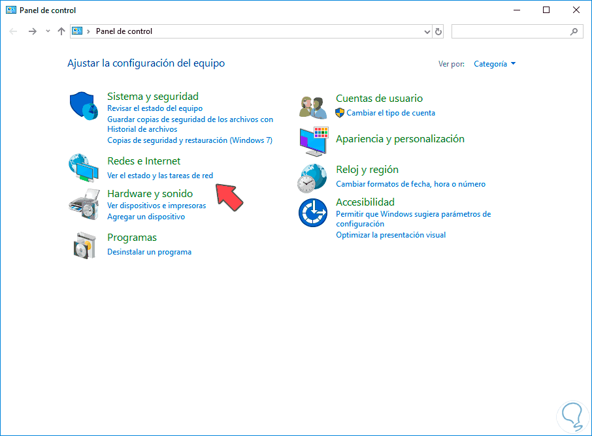Maximize the Panel de control window
This screenshot has width=592, height=436.
pos(546,10)
